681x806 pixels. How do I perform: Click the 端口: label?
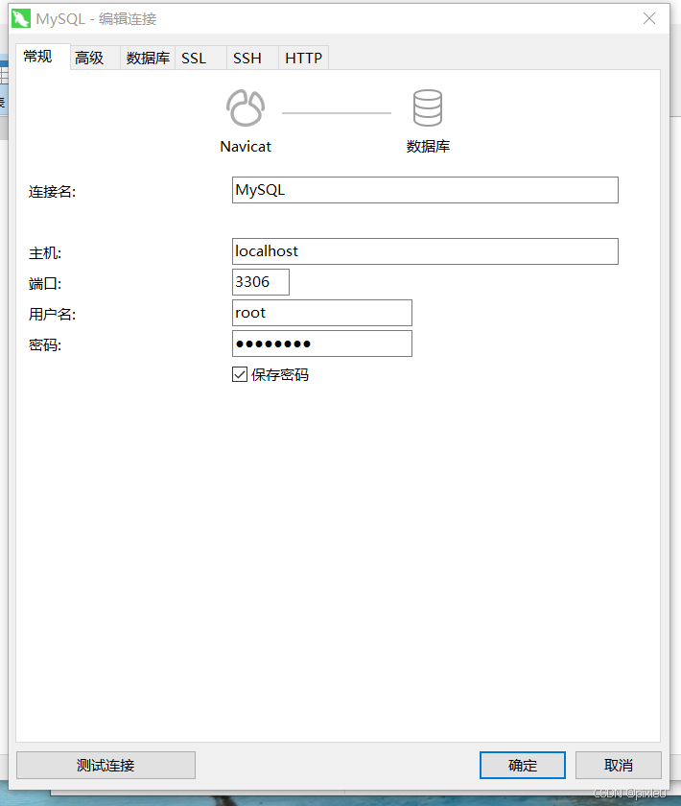click(45, 284)
